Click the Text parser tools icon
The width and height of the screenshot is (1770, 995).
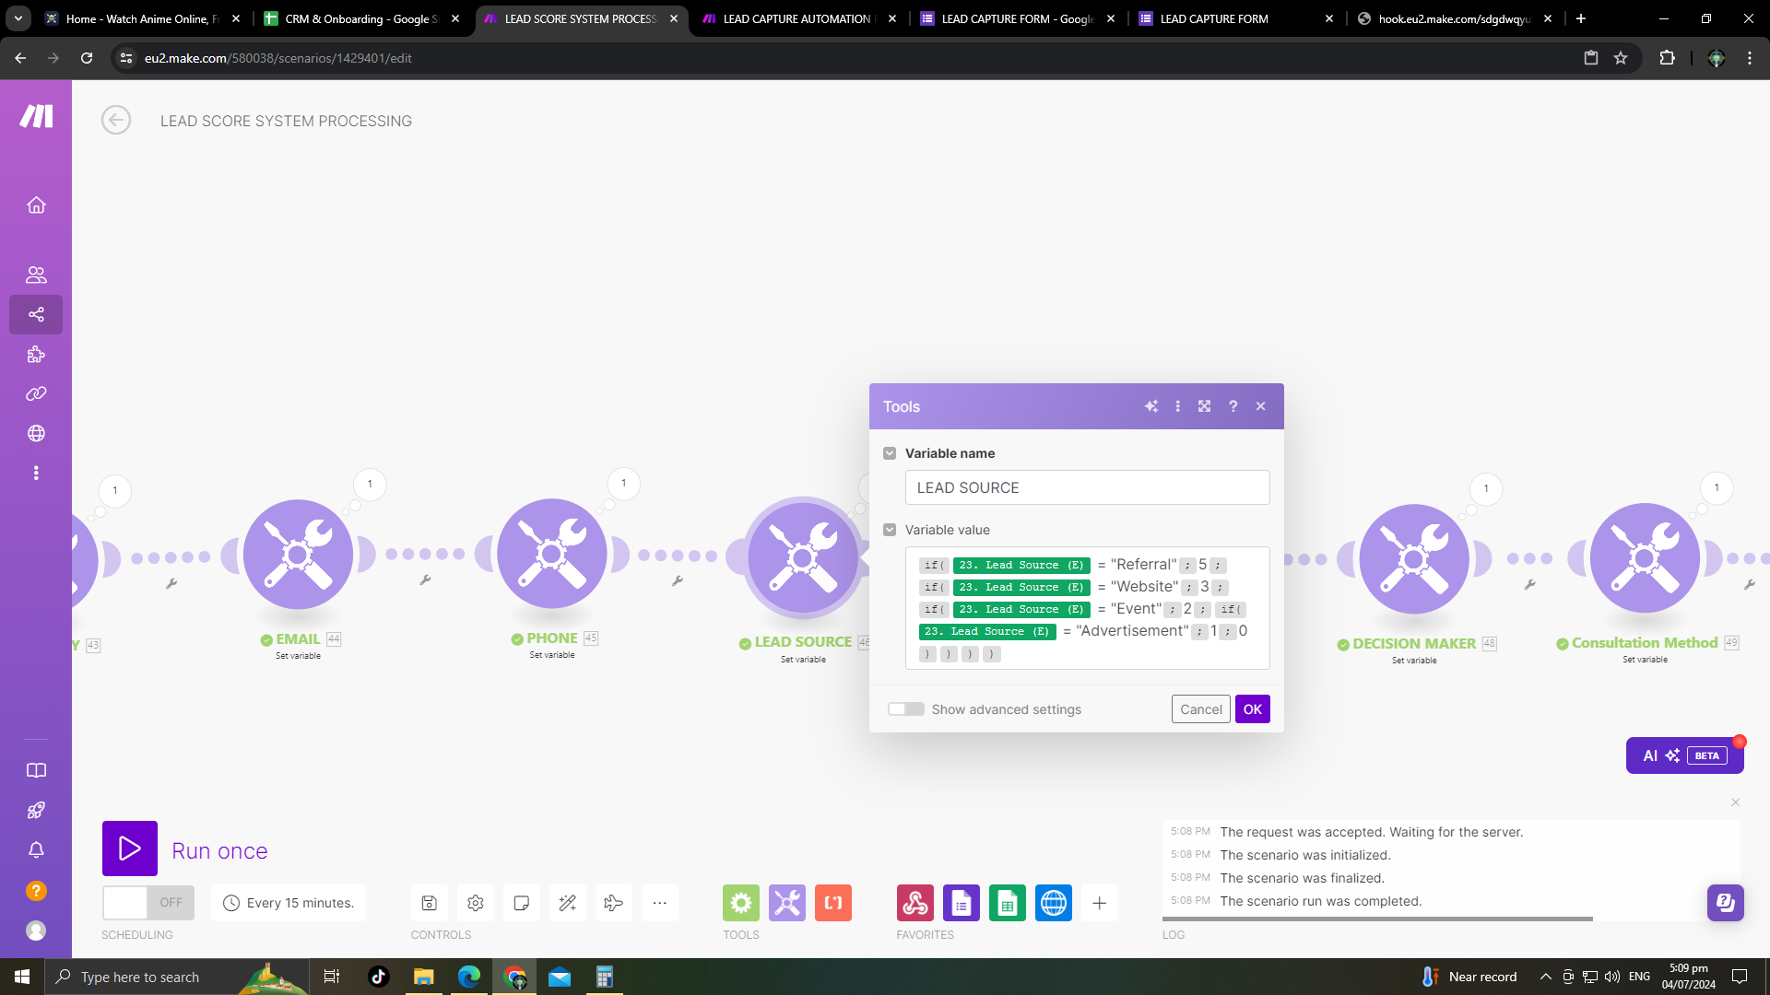[832, 903]
